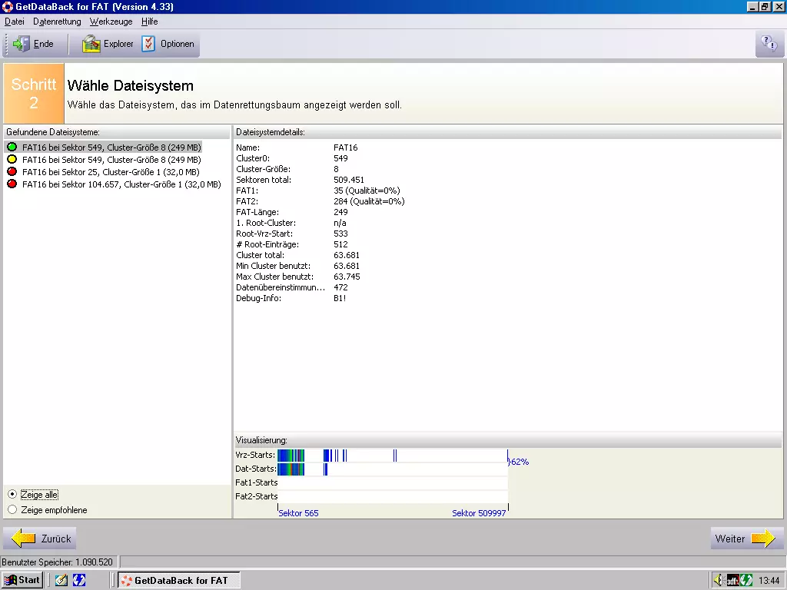The height and width of the screenshot is (590, 787).
Task: Click the green status dot for FAT16 Sektor 549
Action: (12, 147)
